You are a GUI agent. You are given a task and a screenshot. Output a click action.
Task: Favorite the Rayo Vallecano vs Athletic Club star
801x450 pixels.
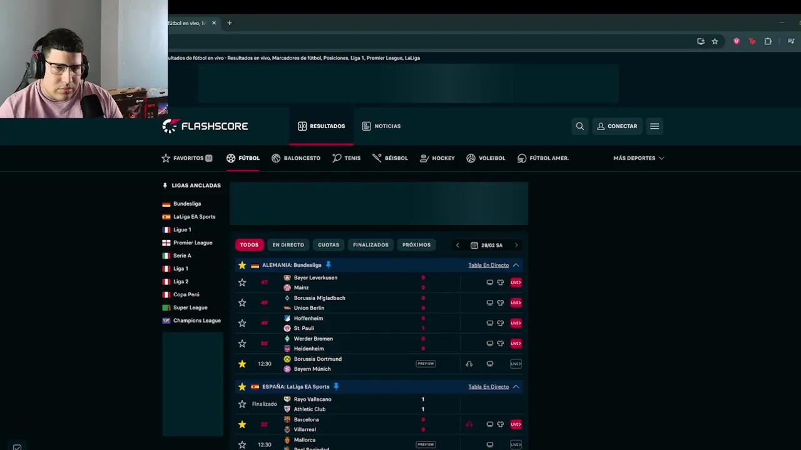242,404
